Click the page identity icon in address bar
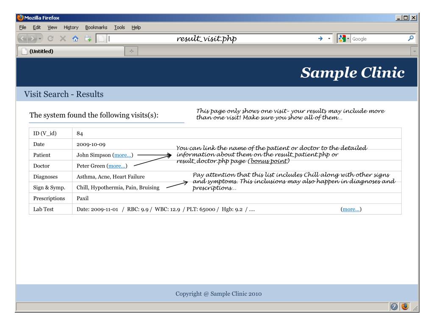Screen dimensions: 434x325 coord(101,39)
